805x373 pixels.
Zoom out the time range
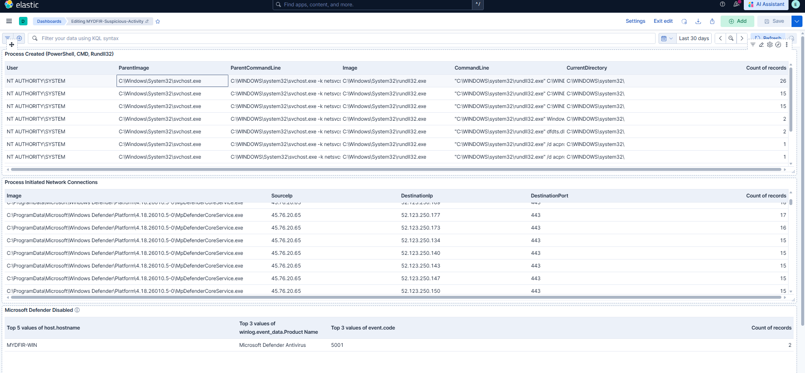pyautogui.click(x=731, y=38)
